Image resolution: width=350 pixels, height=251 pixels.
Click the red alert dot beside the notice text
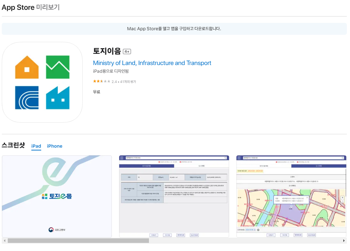click(x=276, y=162)
